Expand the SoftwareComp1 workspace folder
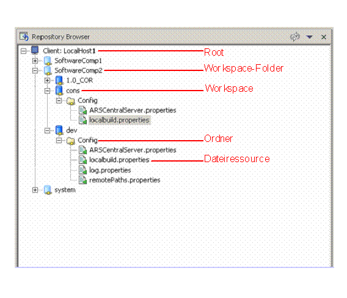Screen dimensions: 347x298 tap(35, 61)
